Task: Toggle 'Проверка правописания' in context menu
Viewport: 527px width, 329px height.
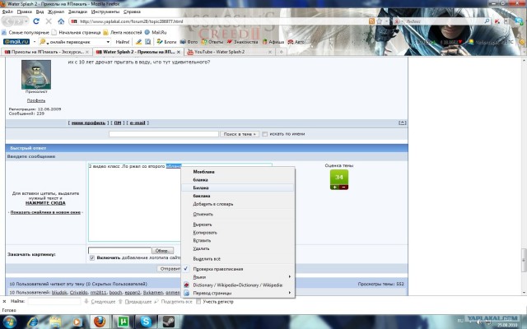Action: (x=238, y=269)
